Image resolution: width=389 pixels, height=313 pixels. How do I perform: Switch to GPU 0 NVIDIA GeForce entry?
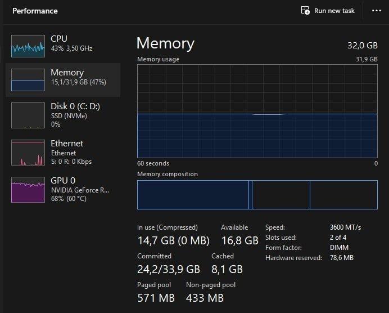tap(64, 190)
